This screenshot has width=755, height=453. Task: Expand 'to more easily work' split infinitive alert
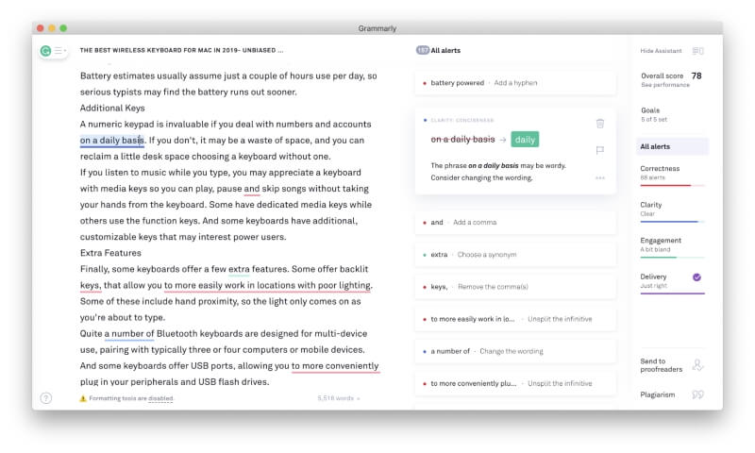514,319
